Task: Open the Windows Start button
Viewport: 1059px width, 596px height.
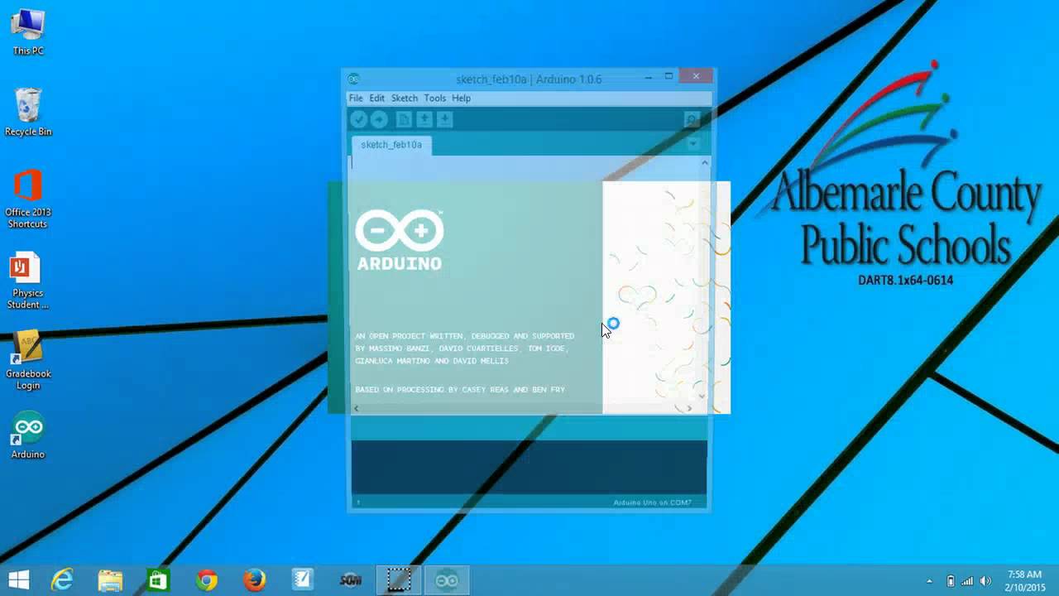Action: pos(19,580)
